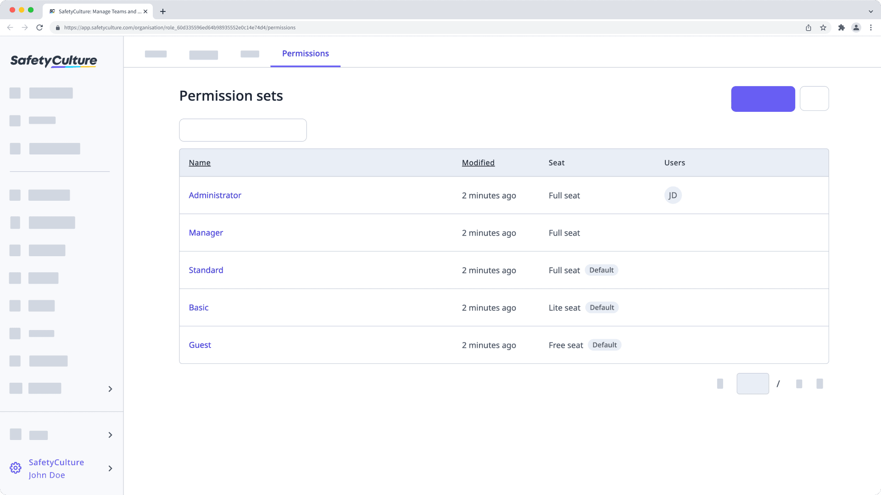Click the Name column sort header
Image resolution: width=881 pixels, height=495 pixels.
(200, 162)
